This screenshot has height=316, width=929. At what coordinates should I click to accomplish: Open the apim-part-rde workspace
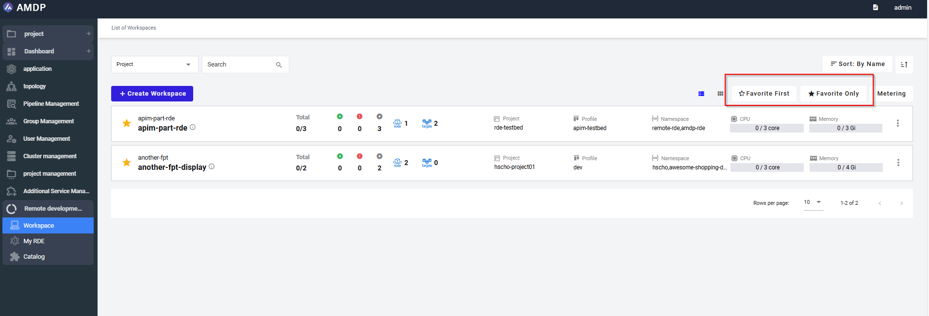point(163,128)
